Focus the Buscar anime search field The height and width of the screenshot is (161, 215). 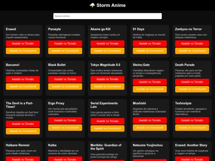pyautogui.click(x=107, y=16)
